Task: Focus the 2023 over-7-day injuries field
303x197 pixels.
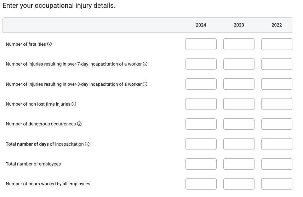Action: tap(239, 64)
